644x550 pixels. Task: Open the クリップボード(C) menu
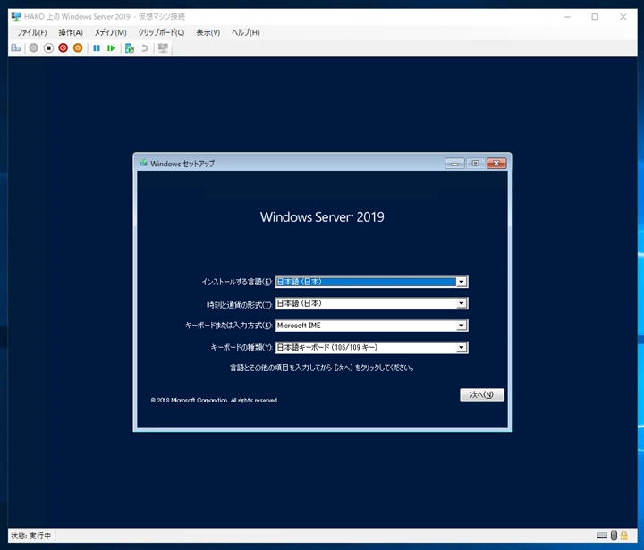161,32
